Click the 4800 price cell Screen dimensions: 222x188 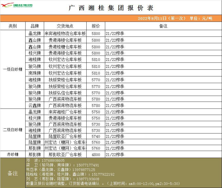click(96, 155)
